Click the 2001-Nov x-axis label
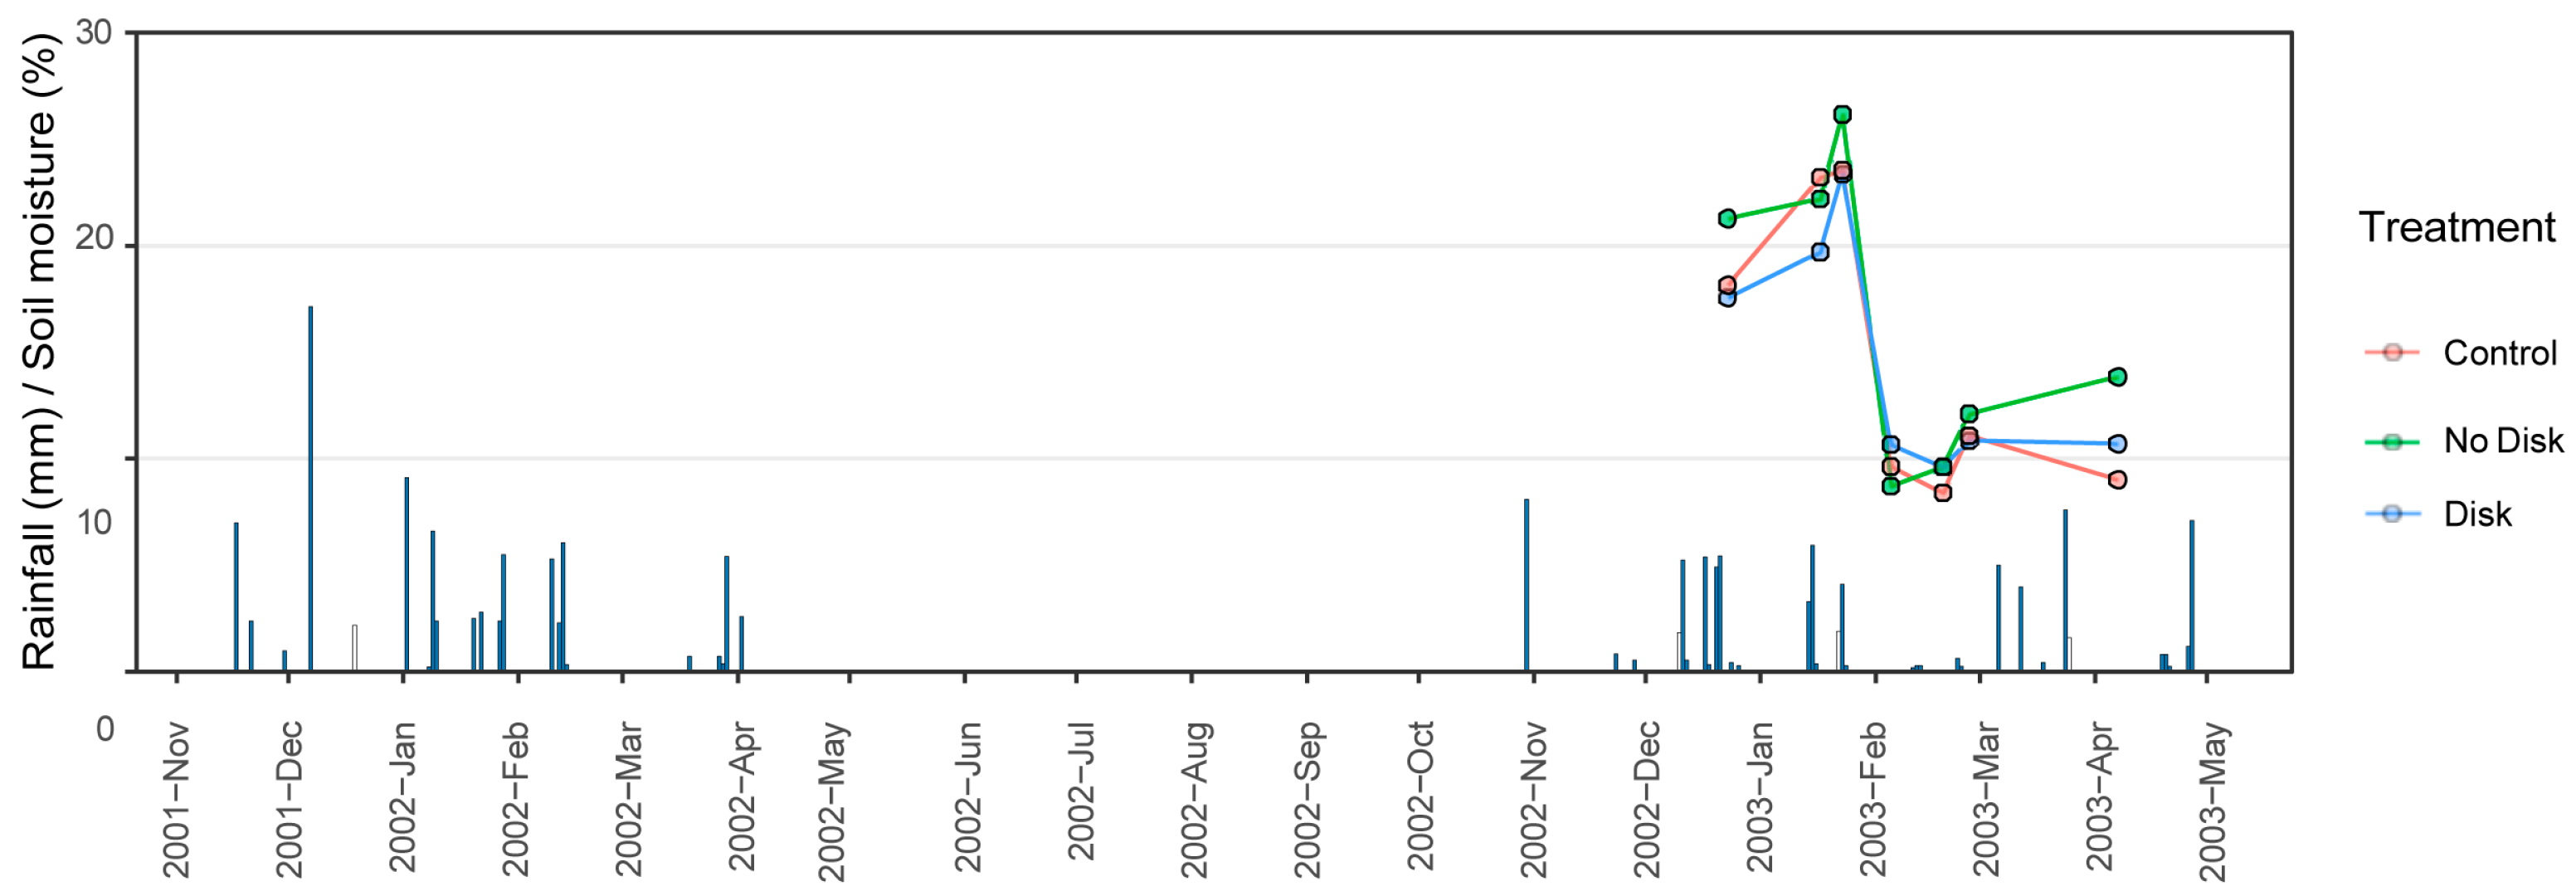The width and height of the screenshot is (2576, 896). point(176,800)
